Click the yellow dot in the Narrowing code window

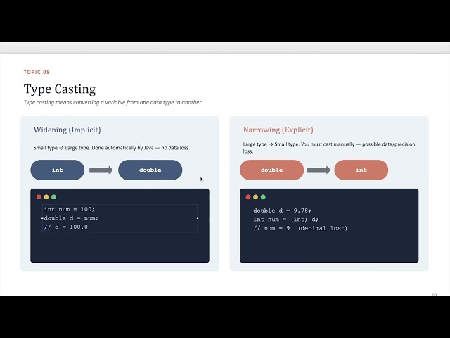(255, 197)
